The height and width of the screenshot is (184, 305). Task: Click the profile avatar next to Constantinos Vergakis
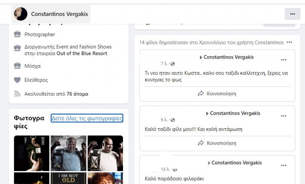pos(21,14)
